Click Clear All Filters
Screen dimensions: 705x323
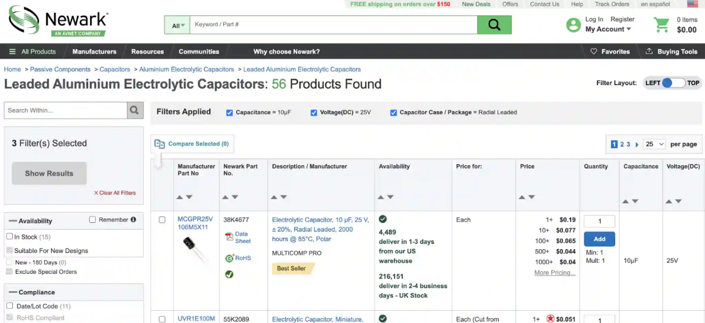pyautogui.click(x=115, y=193)
